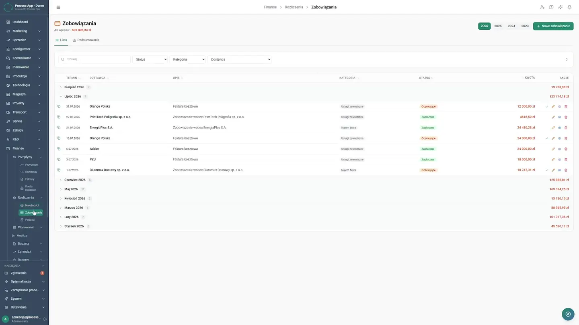Screen dimensions: 579x325
Task: Open notifications bell
Action: tap(569, 7)
